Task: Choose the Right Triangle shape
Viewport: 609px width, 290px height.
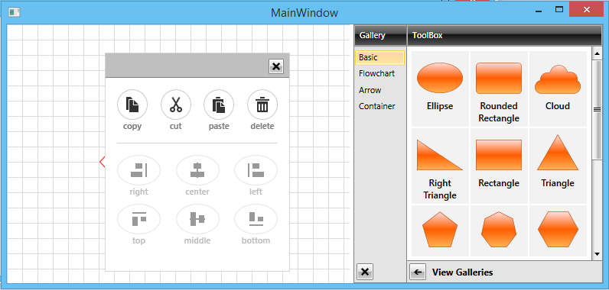Action: (x=440, y=166)
